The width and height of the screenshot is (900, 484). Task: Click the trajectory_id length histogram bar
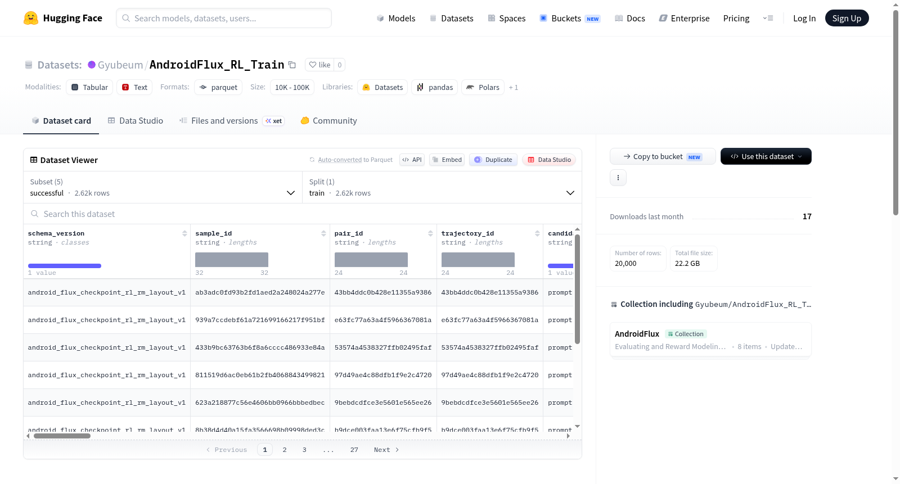(x=478, y=260)
